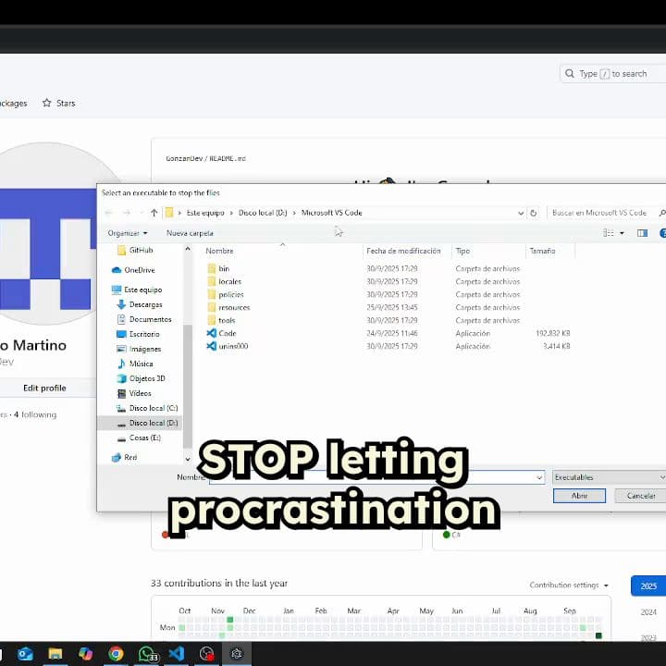Click Edit profile on GitHub page

[44, 388]
